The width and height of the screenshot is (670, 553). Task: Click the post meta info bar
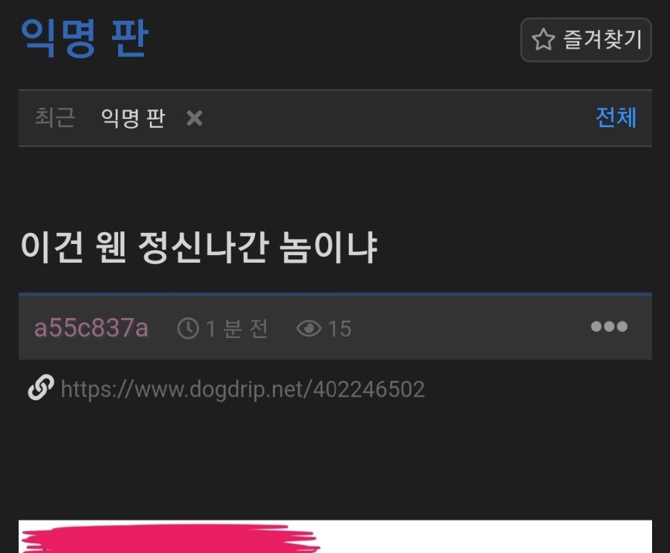point(335,328)
